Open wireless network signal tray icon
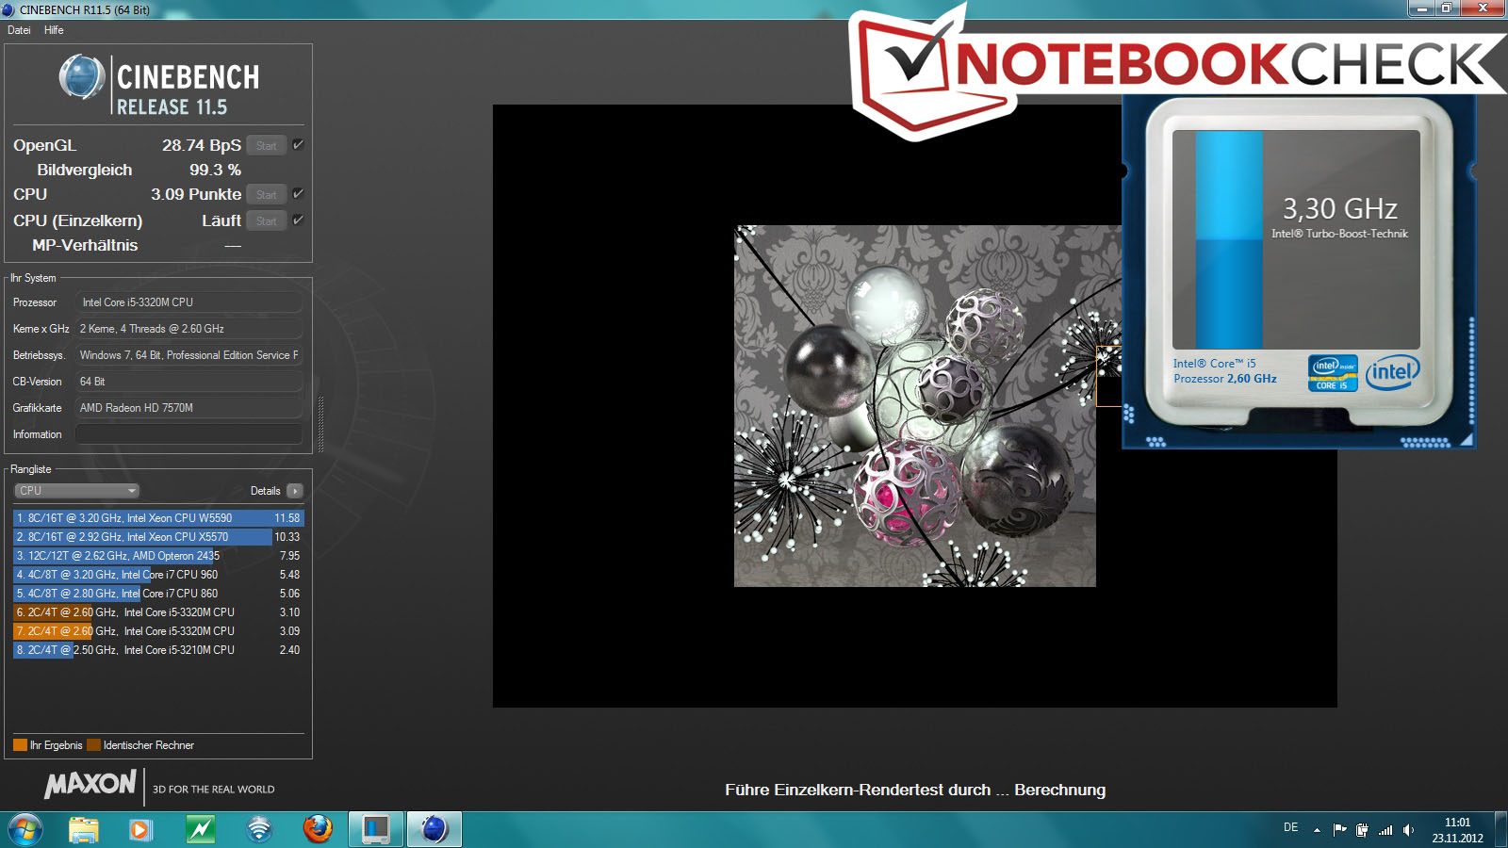The width and height of the screenshot is (1508, 848). pos(1385,830)
